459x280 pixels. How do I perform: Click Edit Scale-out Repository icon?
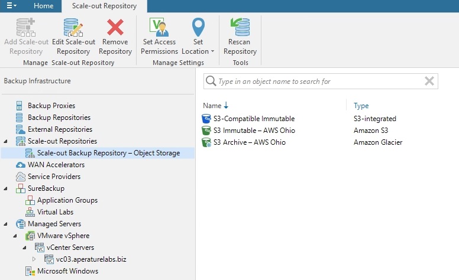click(73, 28)
